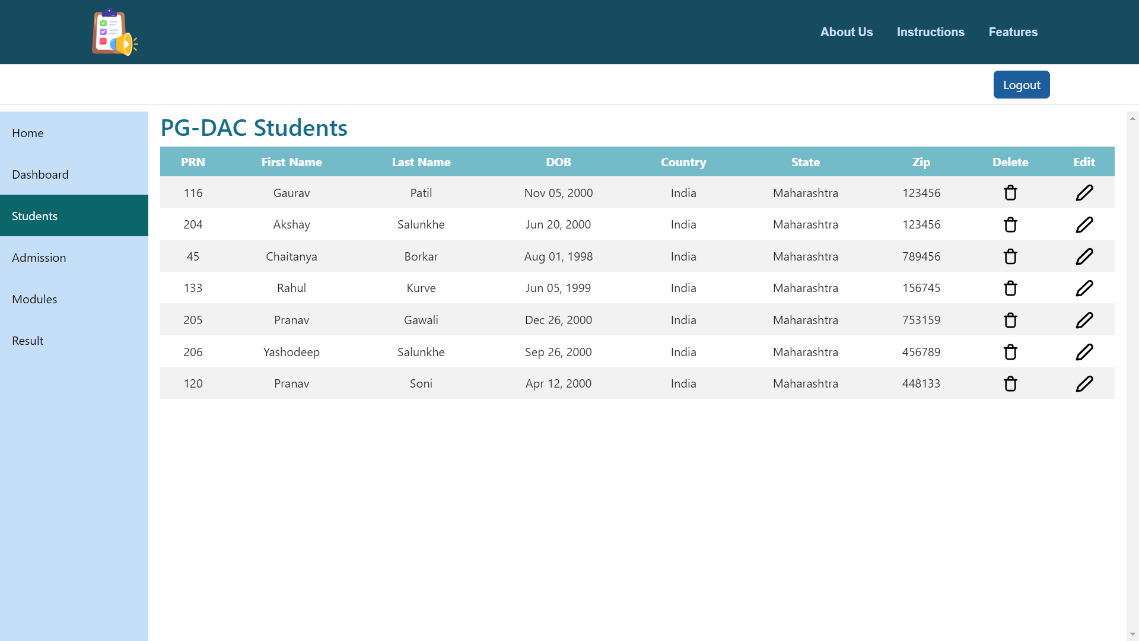Go to Dashboard in the sidebar

(74, 174)
